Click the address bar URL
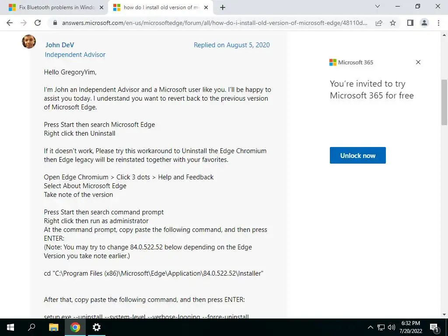 (214, 23)
